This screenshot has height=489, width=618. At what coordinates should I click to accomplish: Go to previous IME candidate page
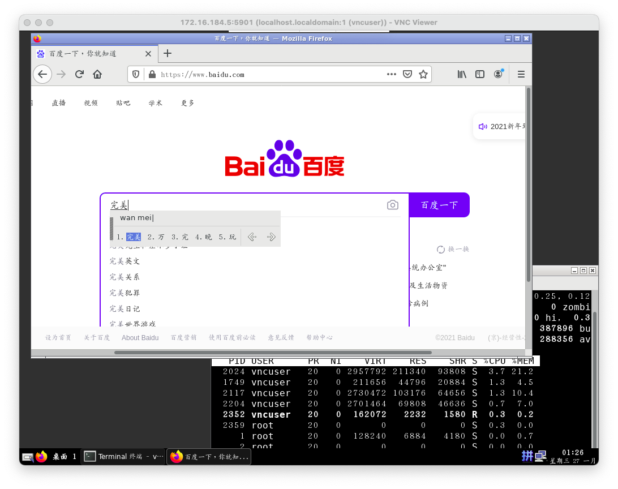[x=252, y=237]
